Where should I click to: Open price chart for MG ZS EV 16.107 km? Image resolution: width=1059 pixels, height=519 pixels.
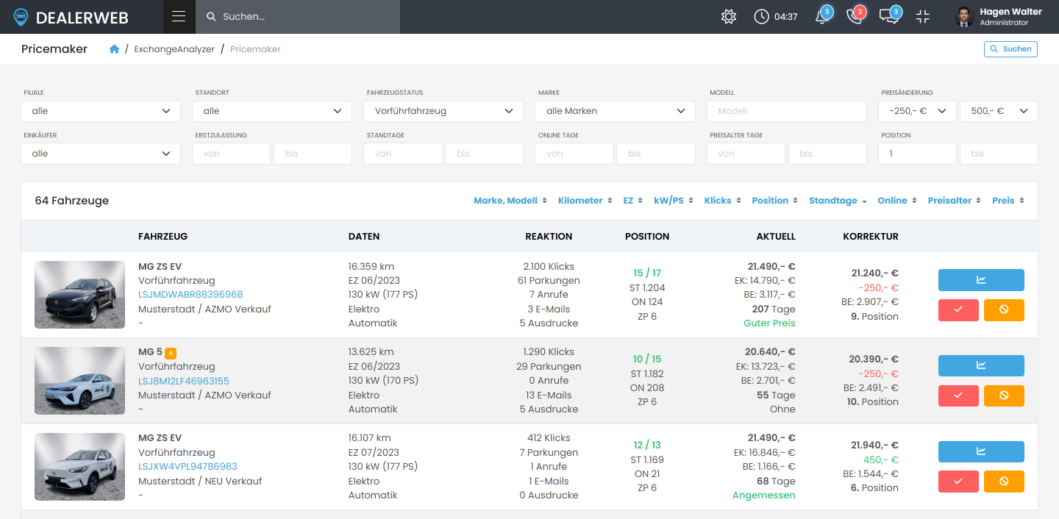981,451
